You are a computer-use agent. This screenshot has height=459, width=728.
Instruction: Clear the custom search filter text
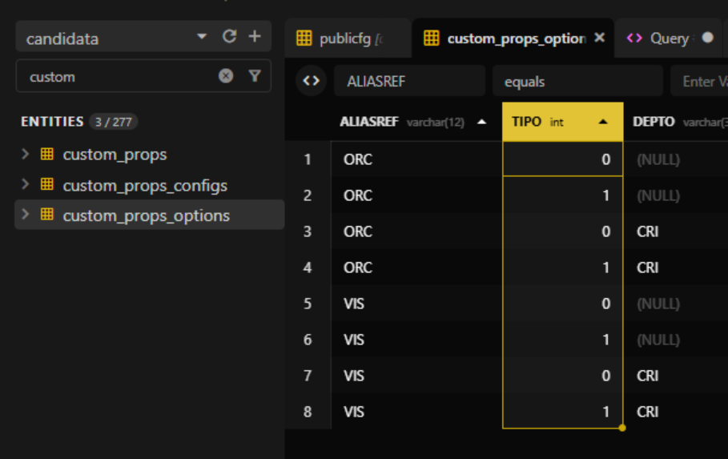point(226,76)
